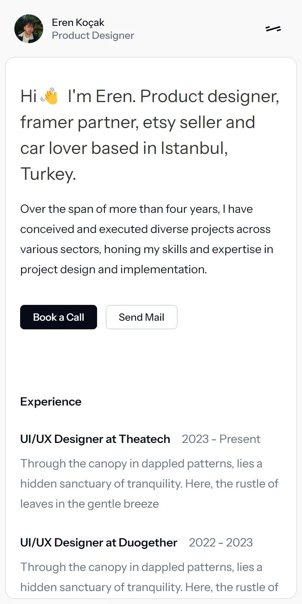Click the 2023 - Present date label

221,439
